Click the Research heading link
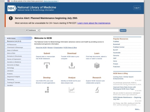Viewport: 150px width, 112px height. point(97,78)
